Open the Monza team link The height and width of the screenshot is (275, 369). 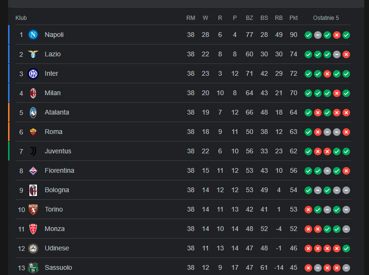point(54,229)
